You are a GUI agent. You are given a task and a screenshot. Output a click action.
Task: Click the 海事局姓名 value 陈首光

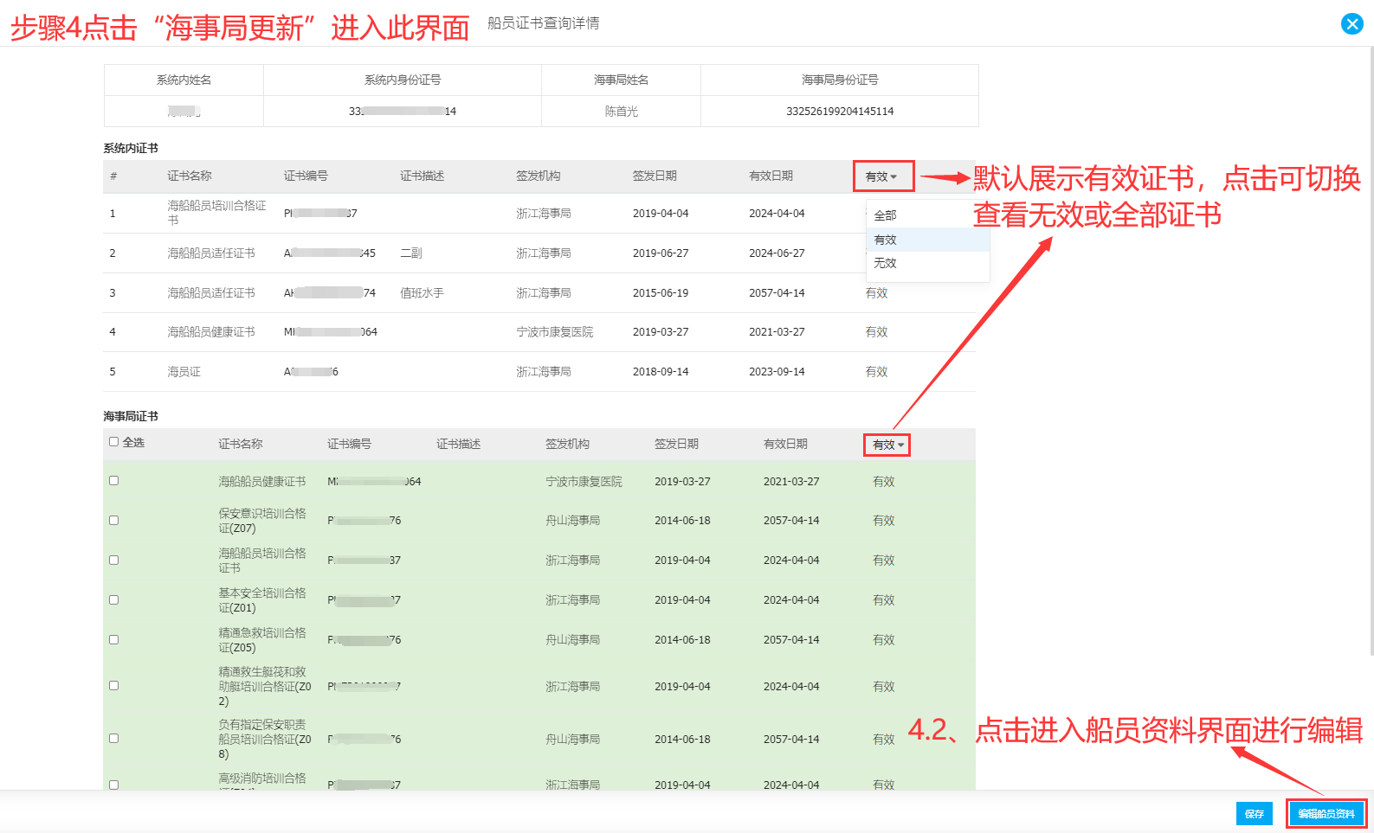point(621,112)
